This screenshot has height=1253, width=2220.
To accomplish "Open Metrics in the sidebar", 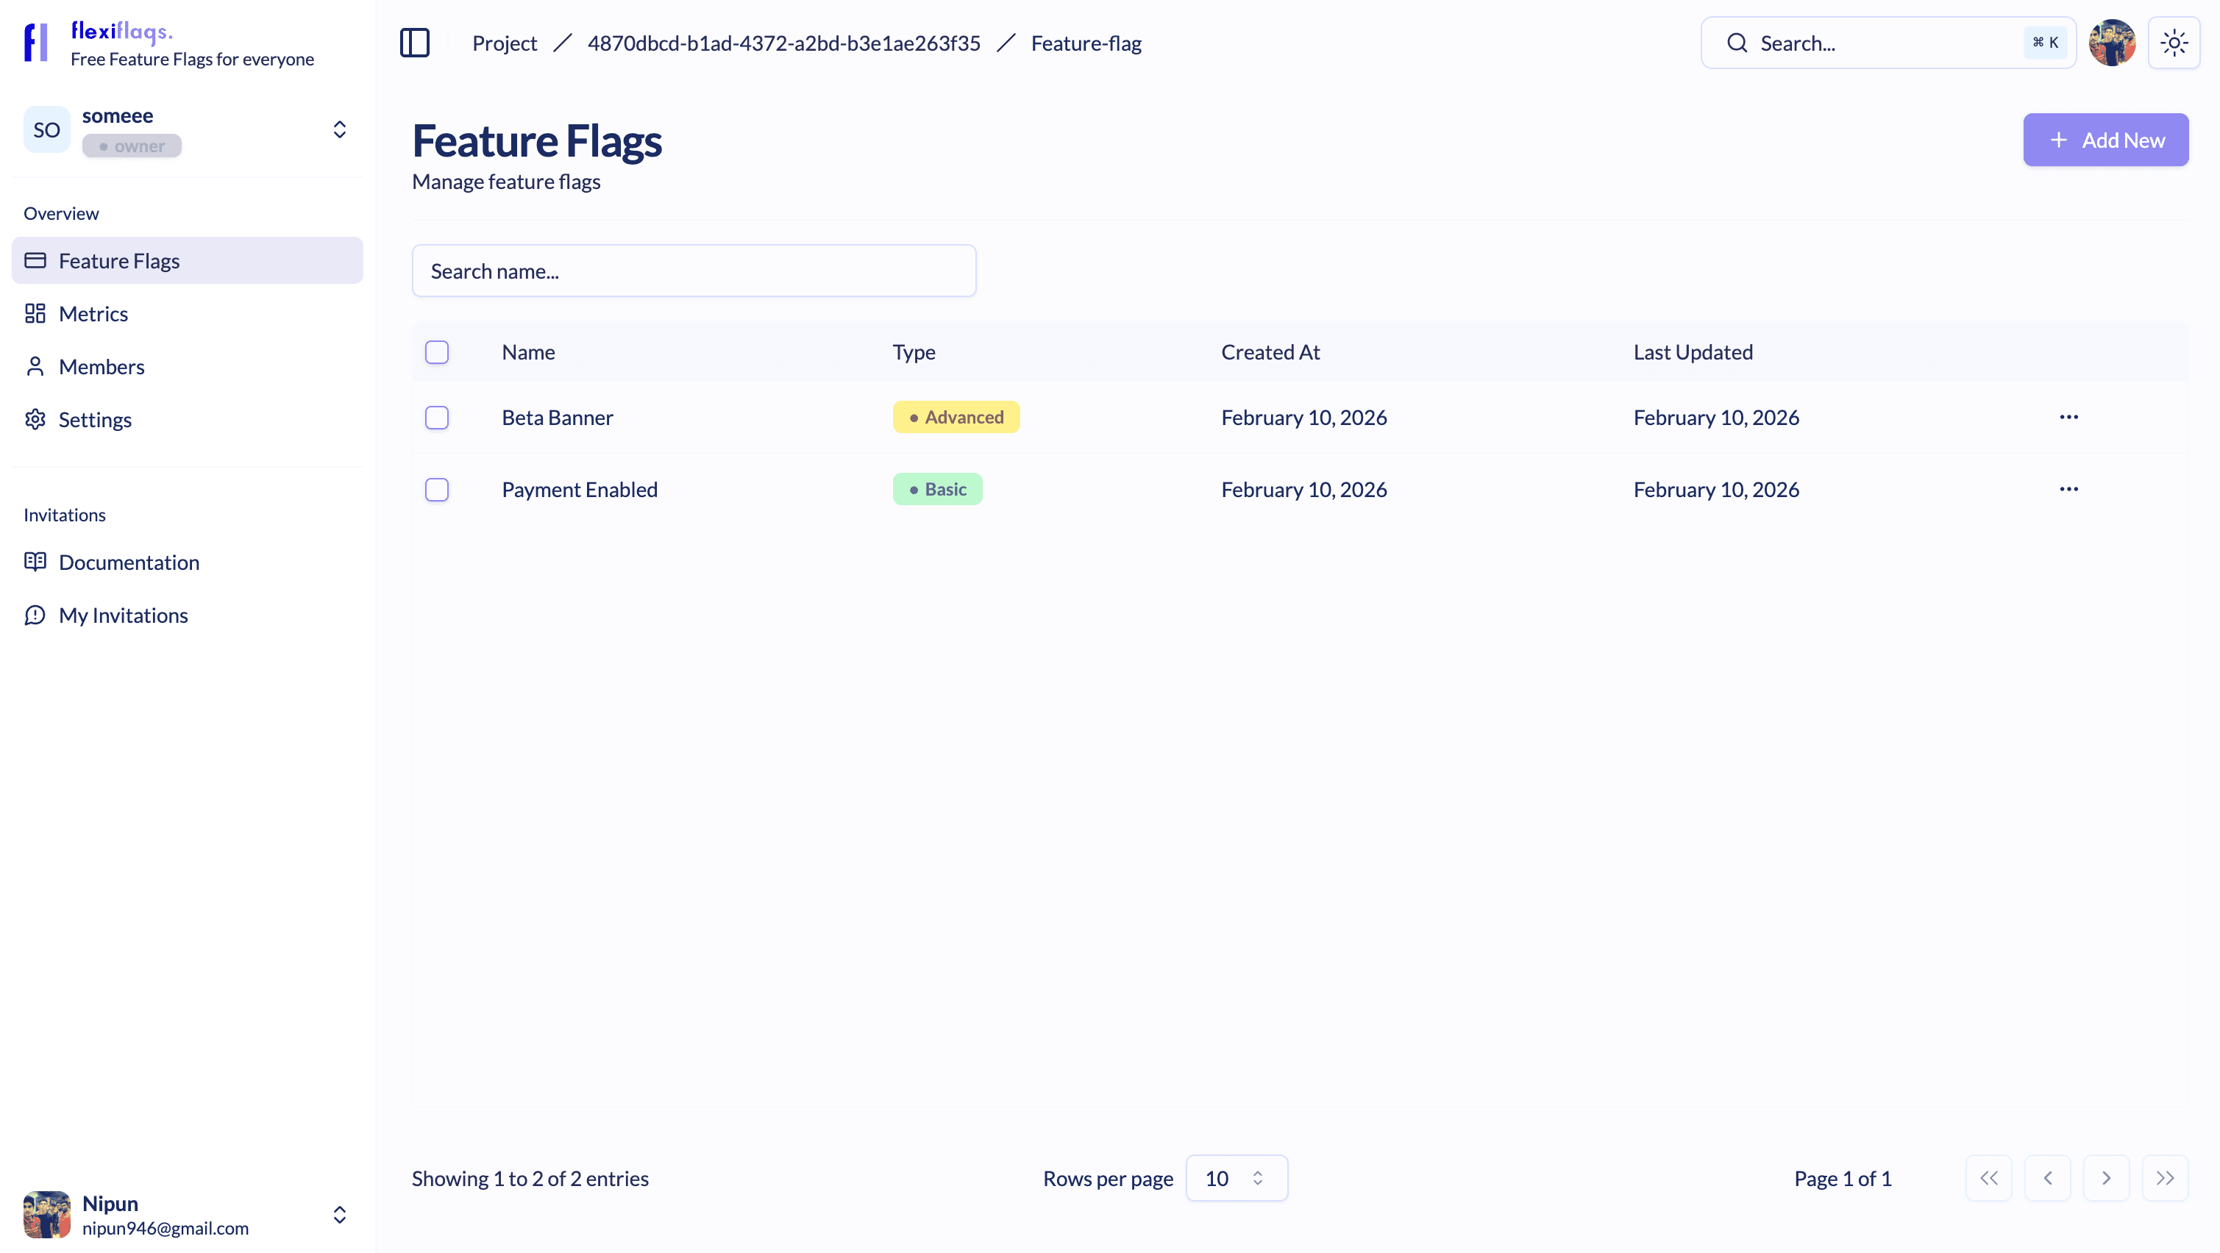I will (93, 314).
